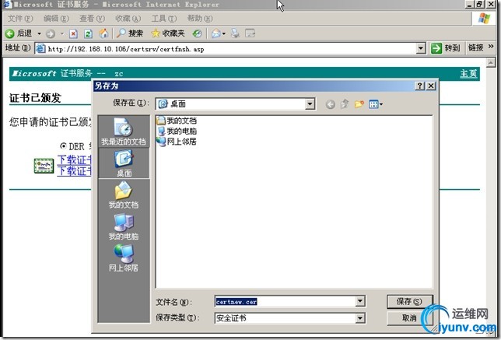Open the 帮助(H) menu

tap(200, 19)
